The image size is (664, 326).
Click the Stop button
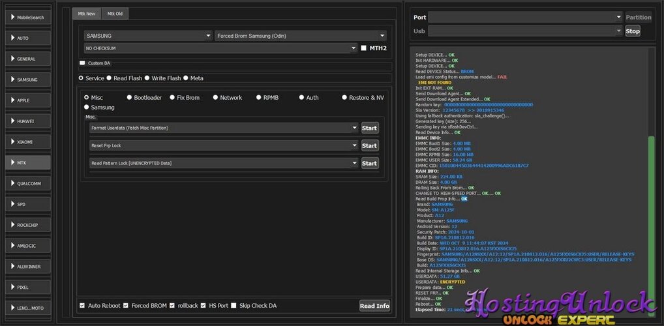tap(633, 31)
